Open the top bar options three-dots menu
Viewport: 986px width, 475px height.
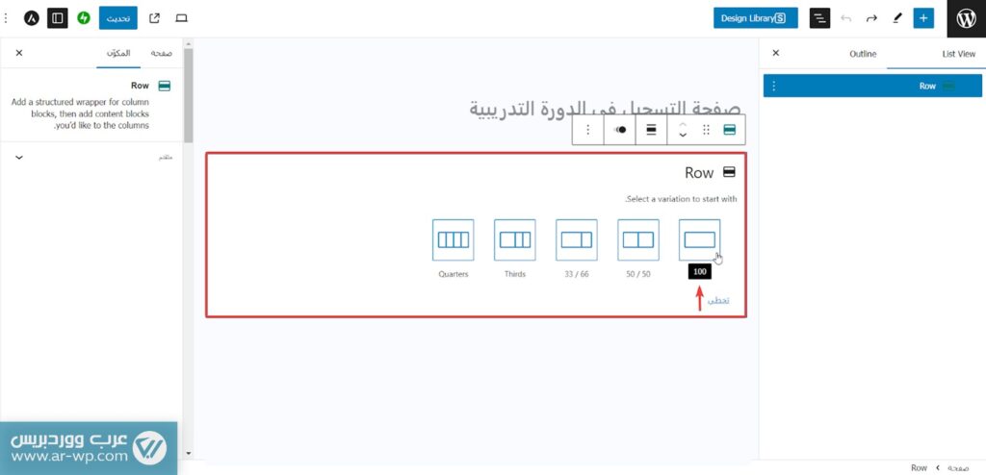(x=7, y=18)
